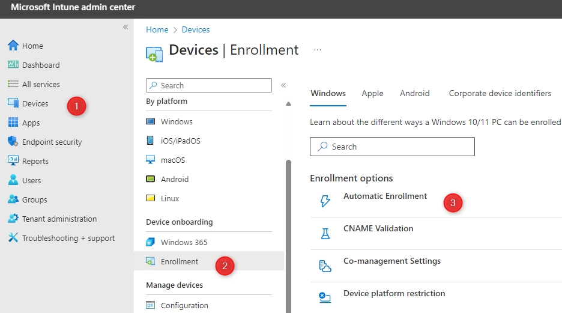Switch to the Android tab
The height and width of the screenshot is (313, 562).
(x=414, y=93)
